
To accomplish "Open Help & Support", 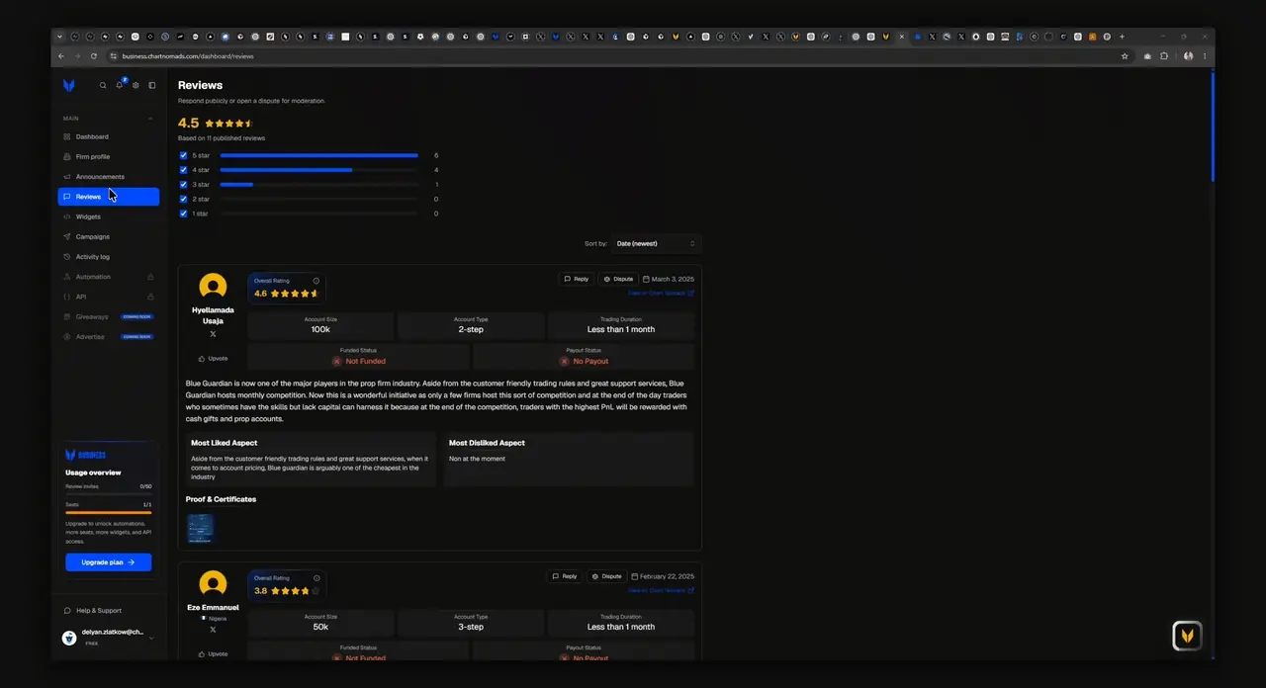I will tap(93, 611).
